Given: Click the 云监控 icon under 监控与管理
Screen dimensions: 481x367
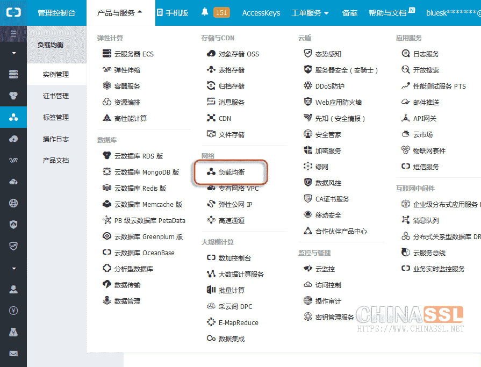Looking at the screenshot, I should click(x=308, y=269).
